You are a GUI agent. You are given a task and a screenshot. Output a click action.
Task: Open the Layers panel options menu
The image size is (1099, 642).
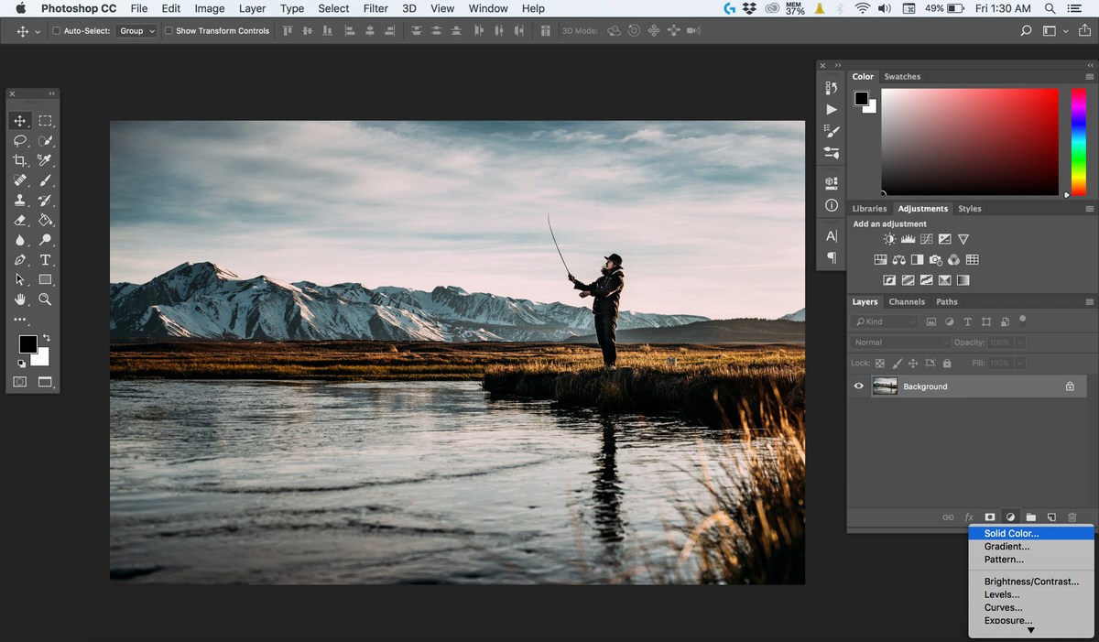click(x=1089, y=302)
